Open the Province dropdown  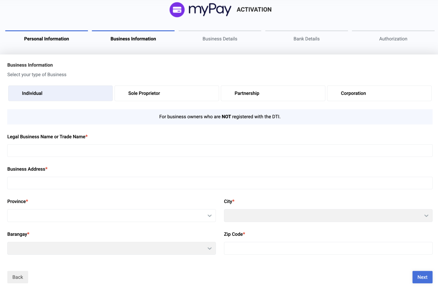pos(111,216)
